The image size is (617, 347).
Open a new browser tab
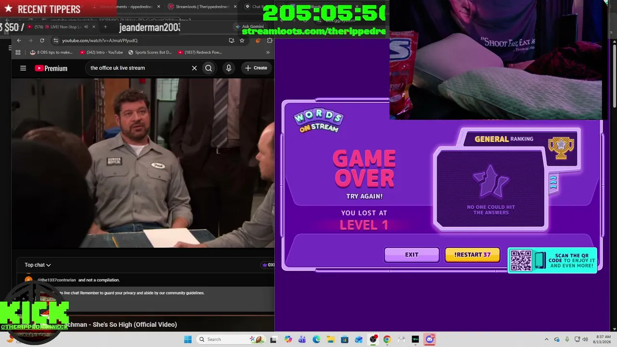(x=105, y=27)
